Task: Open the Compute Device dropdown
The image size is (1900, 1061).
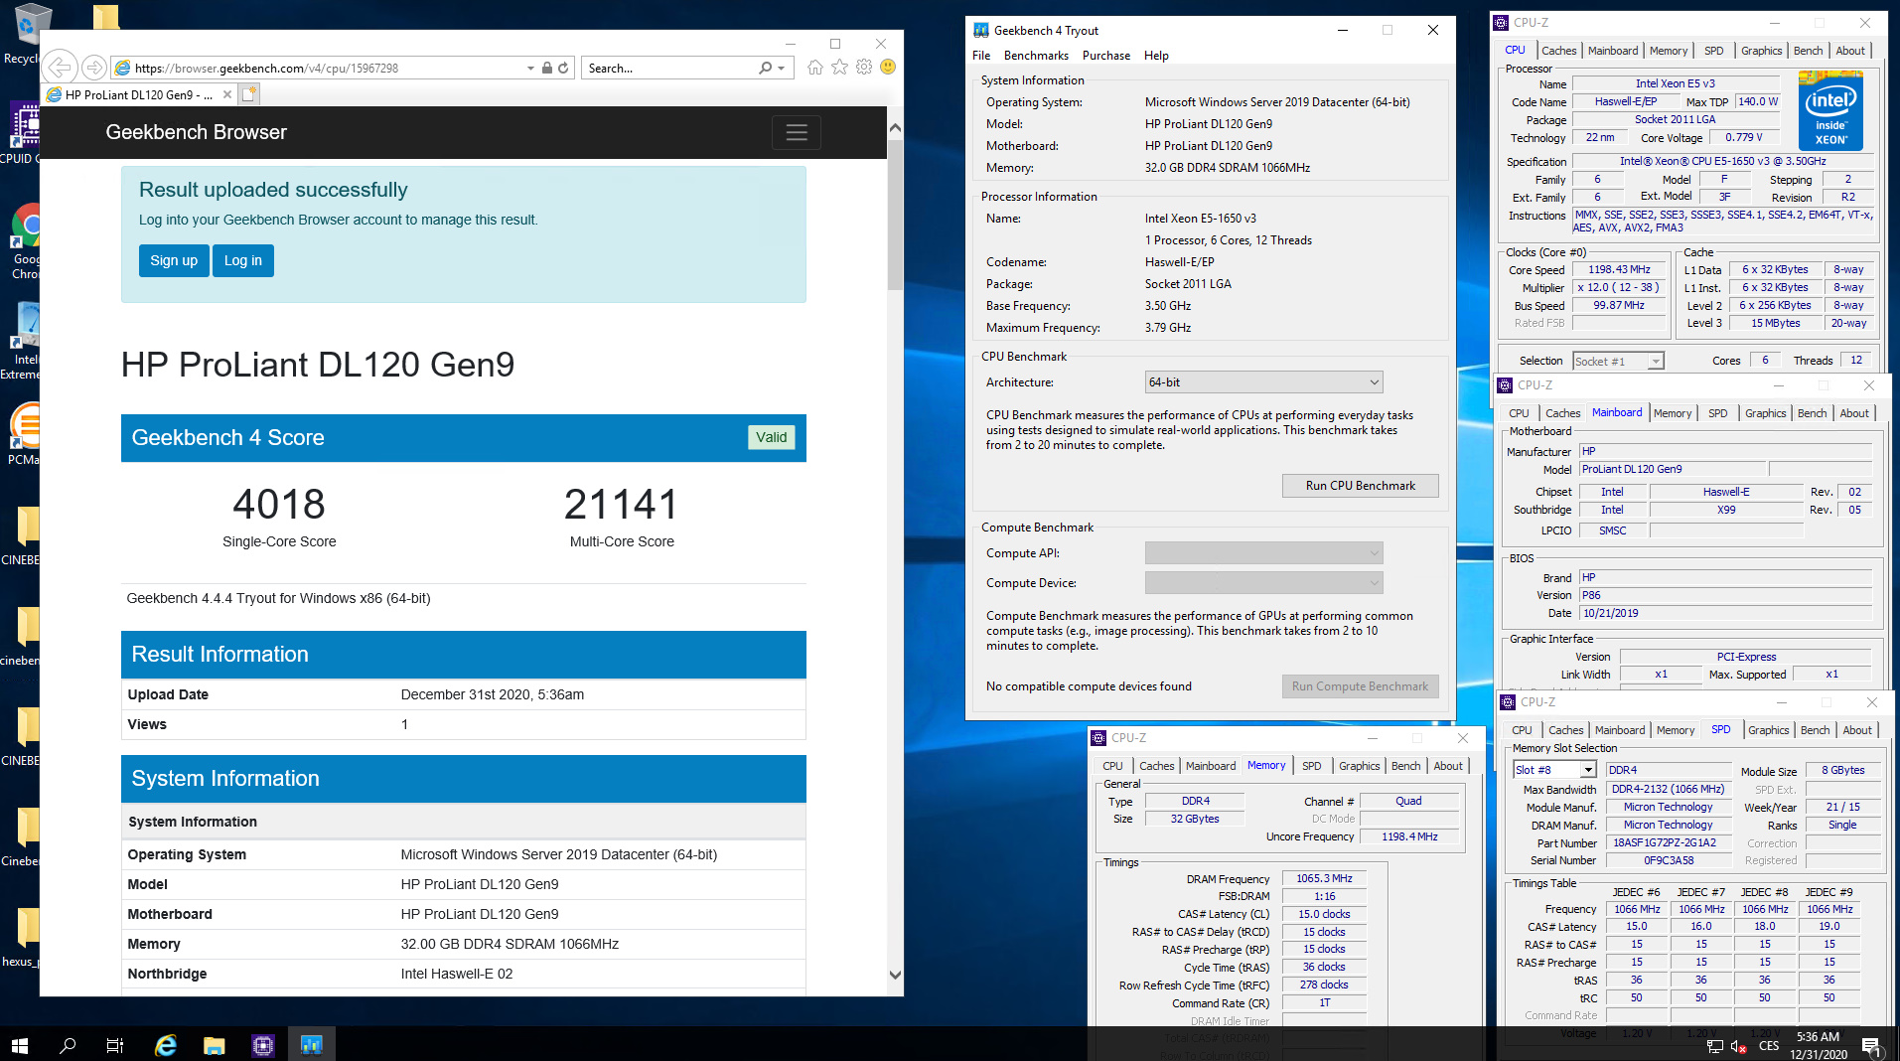Action: coord(1263,583)
